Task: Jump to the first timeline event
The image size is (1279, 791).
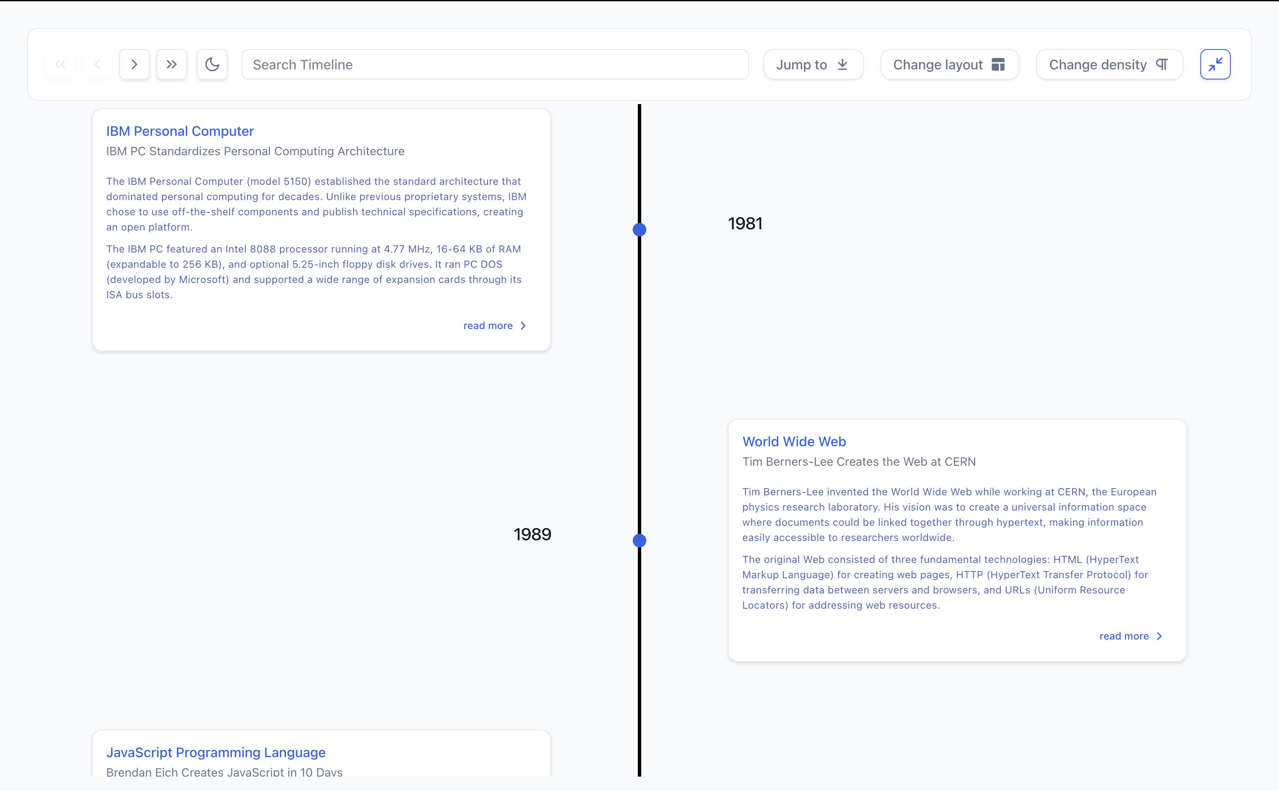Action: click(60, 64)
